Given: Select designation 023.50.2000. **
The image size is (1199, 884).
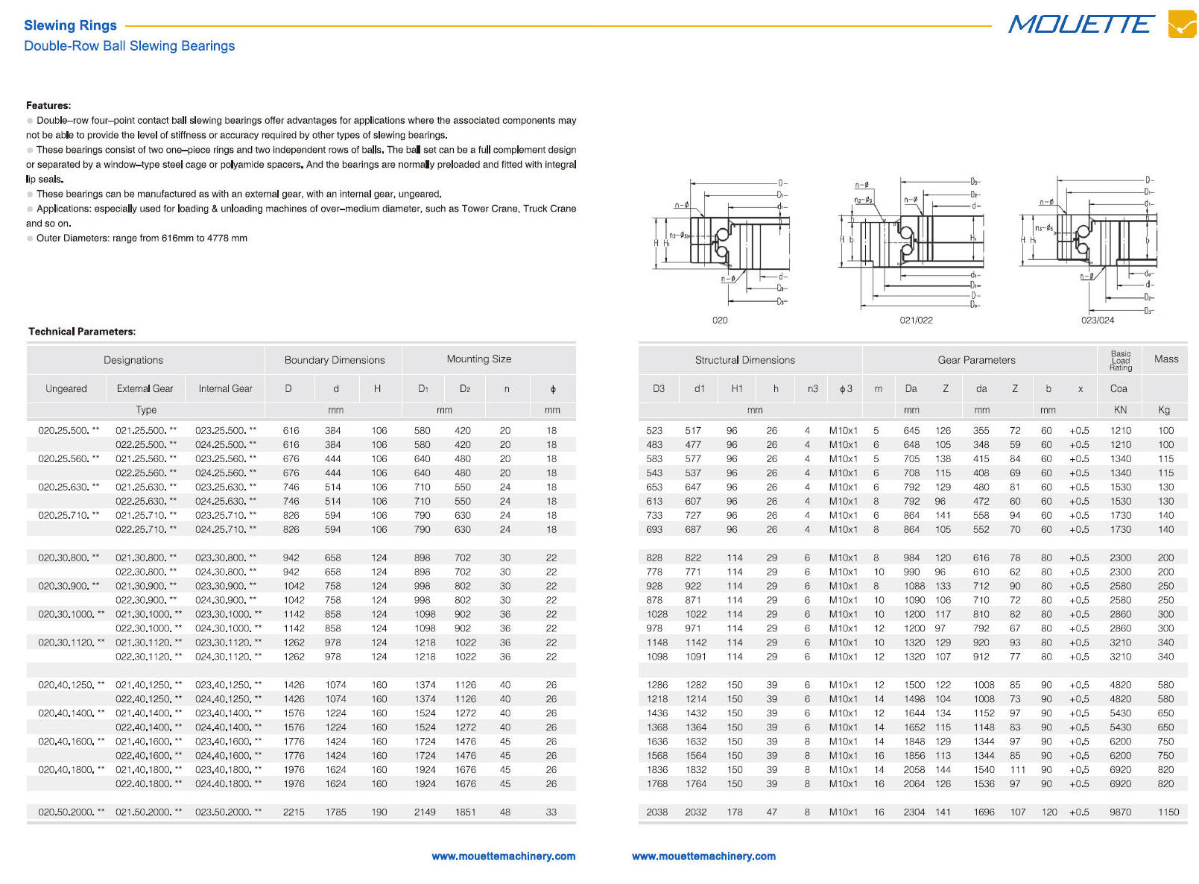Looking at the screenshot, I should coord(228,813).
